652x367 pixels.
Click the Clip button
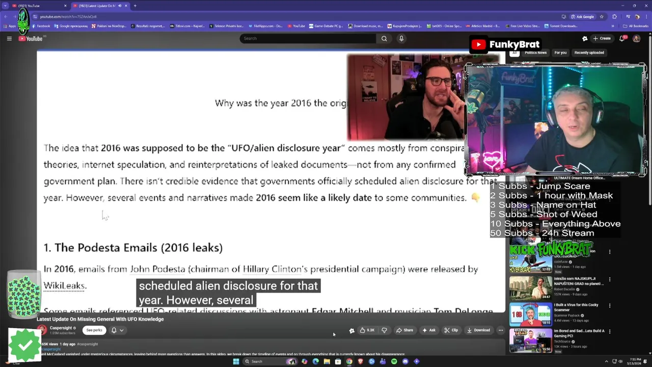pyautogui.click(x=451, y=330)
